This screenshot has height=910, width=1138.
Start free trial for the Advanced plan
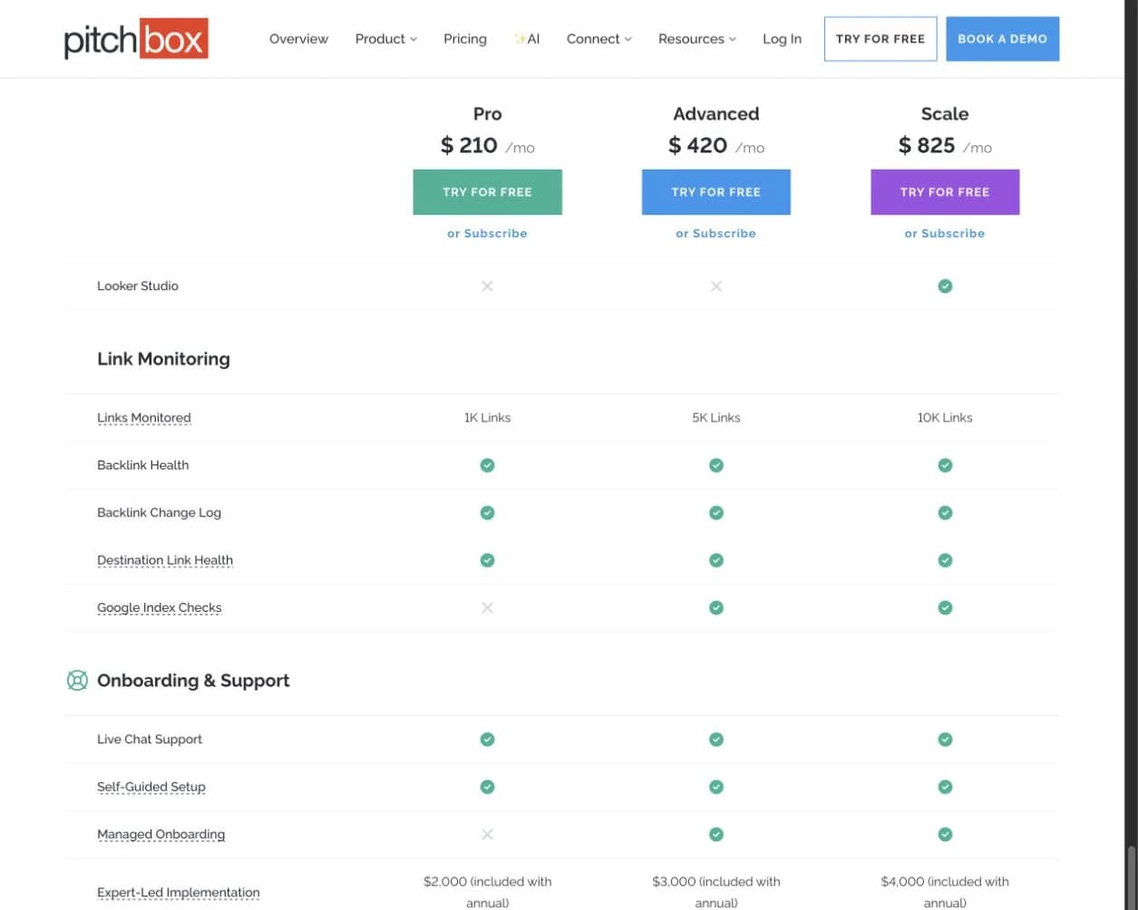pyautogui.click(x=716, y=192)
